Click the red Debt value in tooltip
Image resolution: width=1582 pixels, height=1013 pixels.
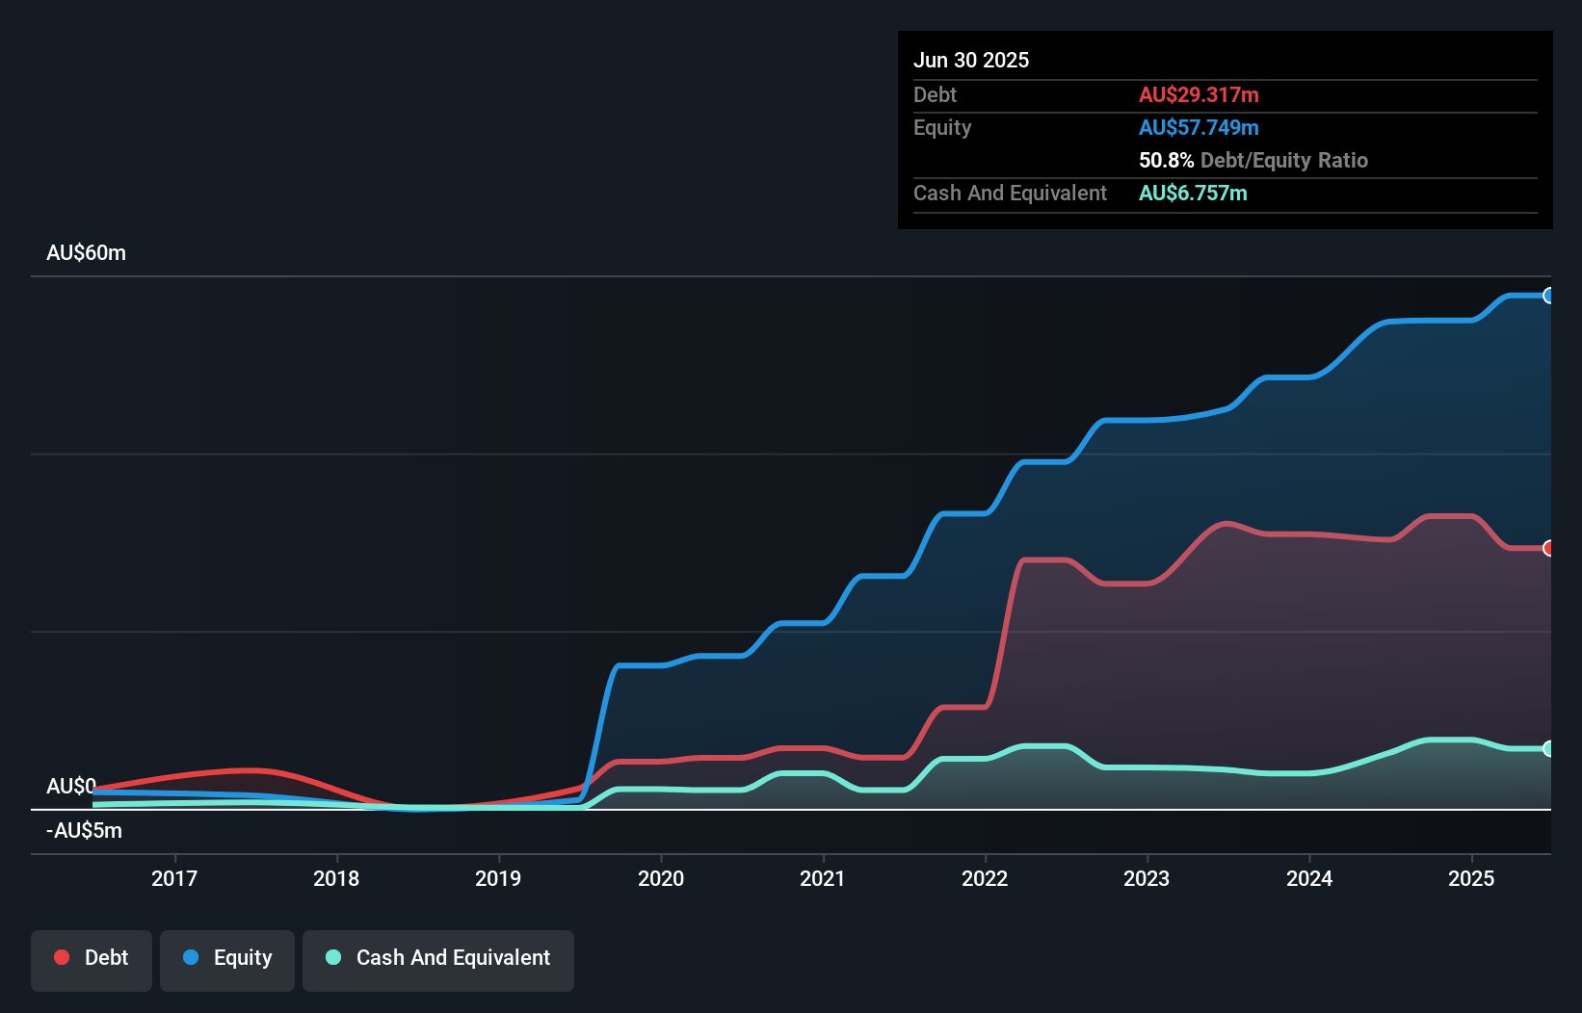click(x=1199, y=94)
